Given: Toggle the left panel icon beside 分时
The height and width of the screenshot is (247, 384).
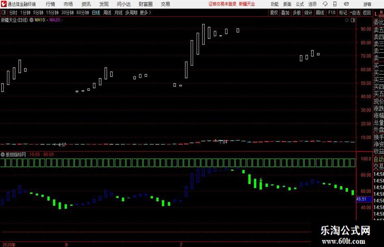Looking at the screenshot, I should pos(3,13).
